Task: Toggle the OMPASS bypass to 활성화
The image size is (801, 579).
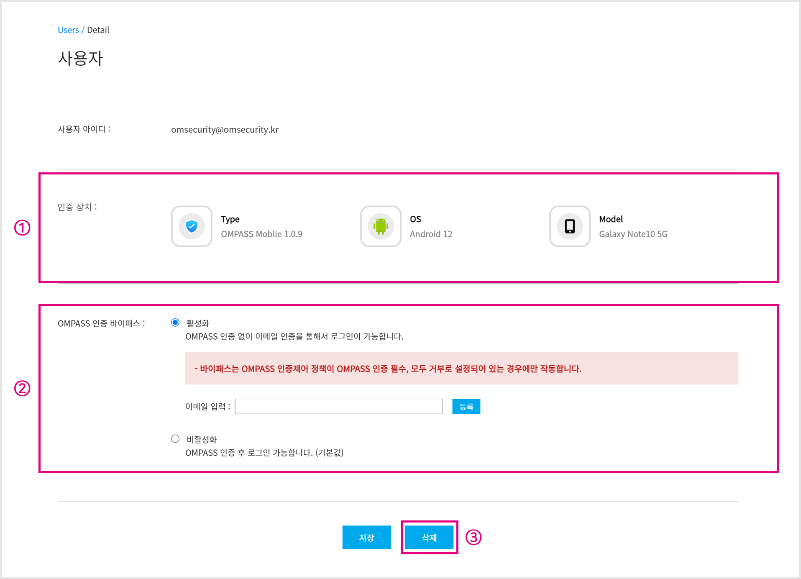Action: [x=175, y=323]
